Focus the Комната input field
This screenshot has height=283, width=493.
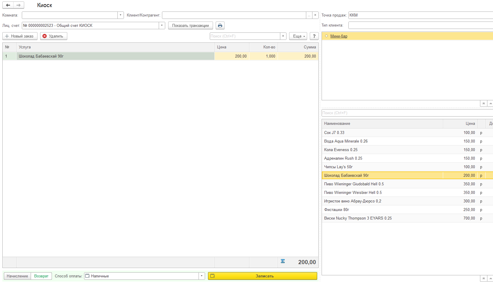[x=70, y=15]
